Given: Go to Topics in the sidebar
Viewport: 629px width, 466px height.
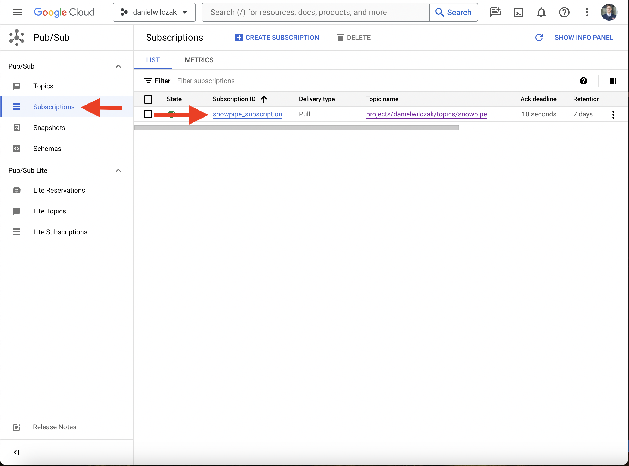Looking at the screenshot, I should [43, 86].
